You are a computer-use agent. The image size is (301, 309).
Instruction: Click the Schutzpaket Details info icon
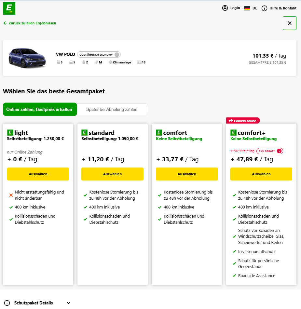[x=7, y=303]
